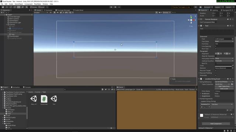Open Font Style dropdown
This screenshot has width=236, height=132.
(224, 41)
